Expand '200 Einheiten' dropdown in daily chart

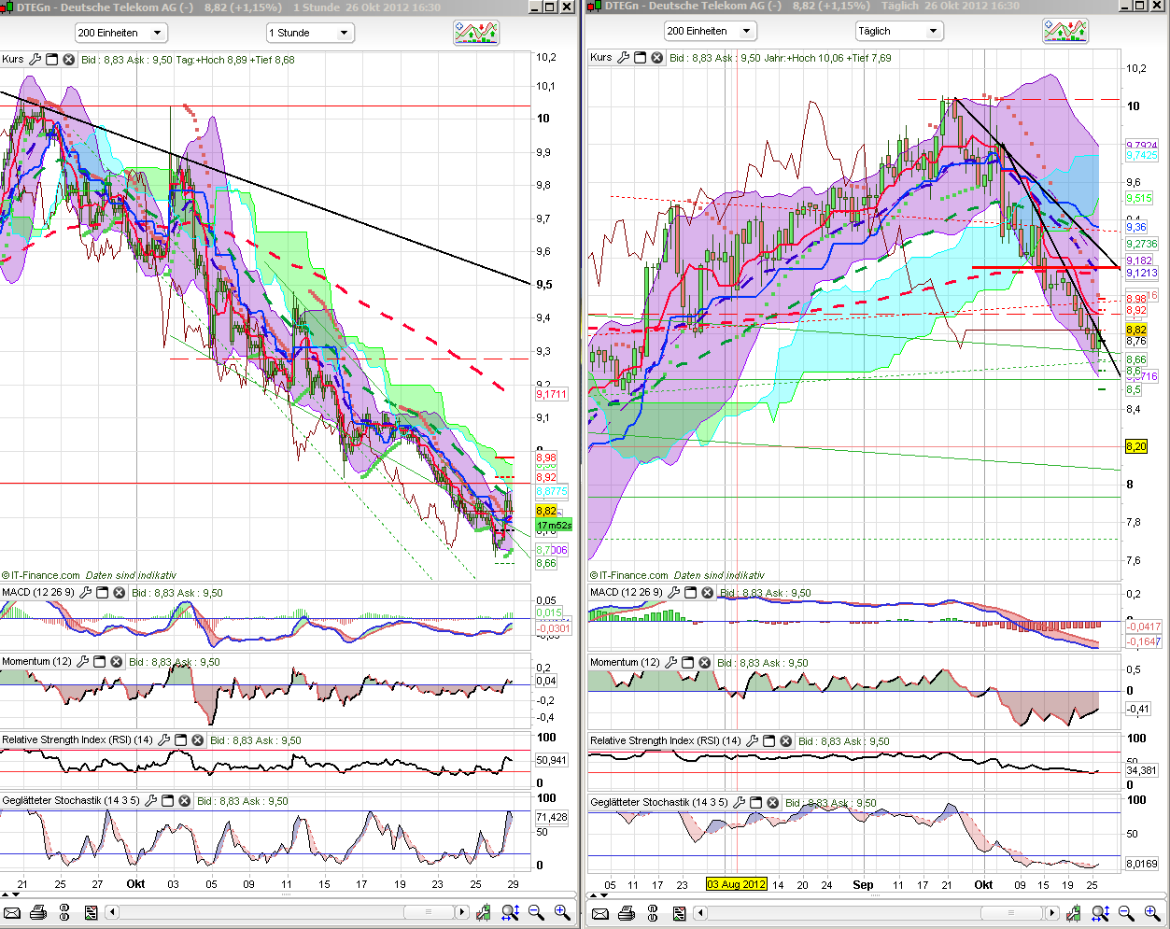[710, 31]
